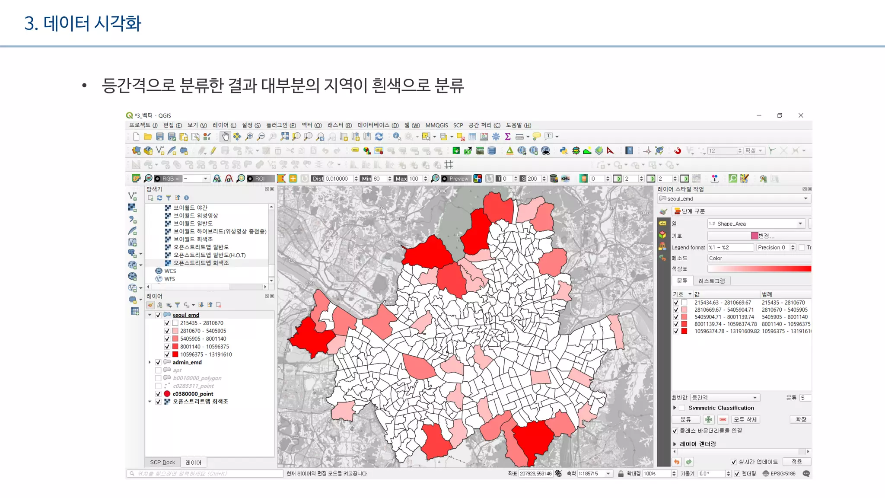The height and width of the screenshot is (498, 885).
Task: Click the SCP ROI polygon creation icon
Action: pyautogui.click(x=281, y=179)
